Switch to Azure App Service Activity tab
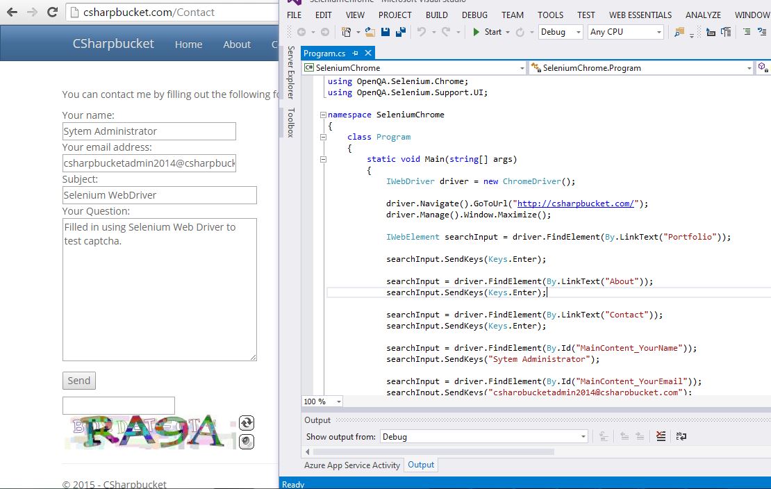Image resolution: width=771 pixels, height=489 pixels. point(352,465)
